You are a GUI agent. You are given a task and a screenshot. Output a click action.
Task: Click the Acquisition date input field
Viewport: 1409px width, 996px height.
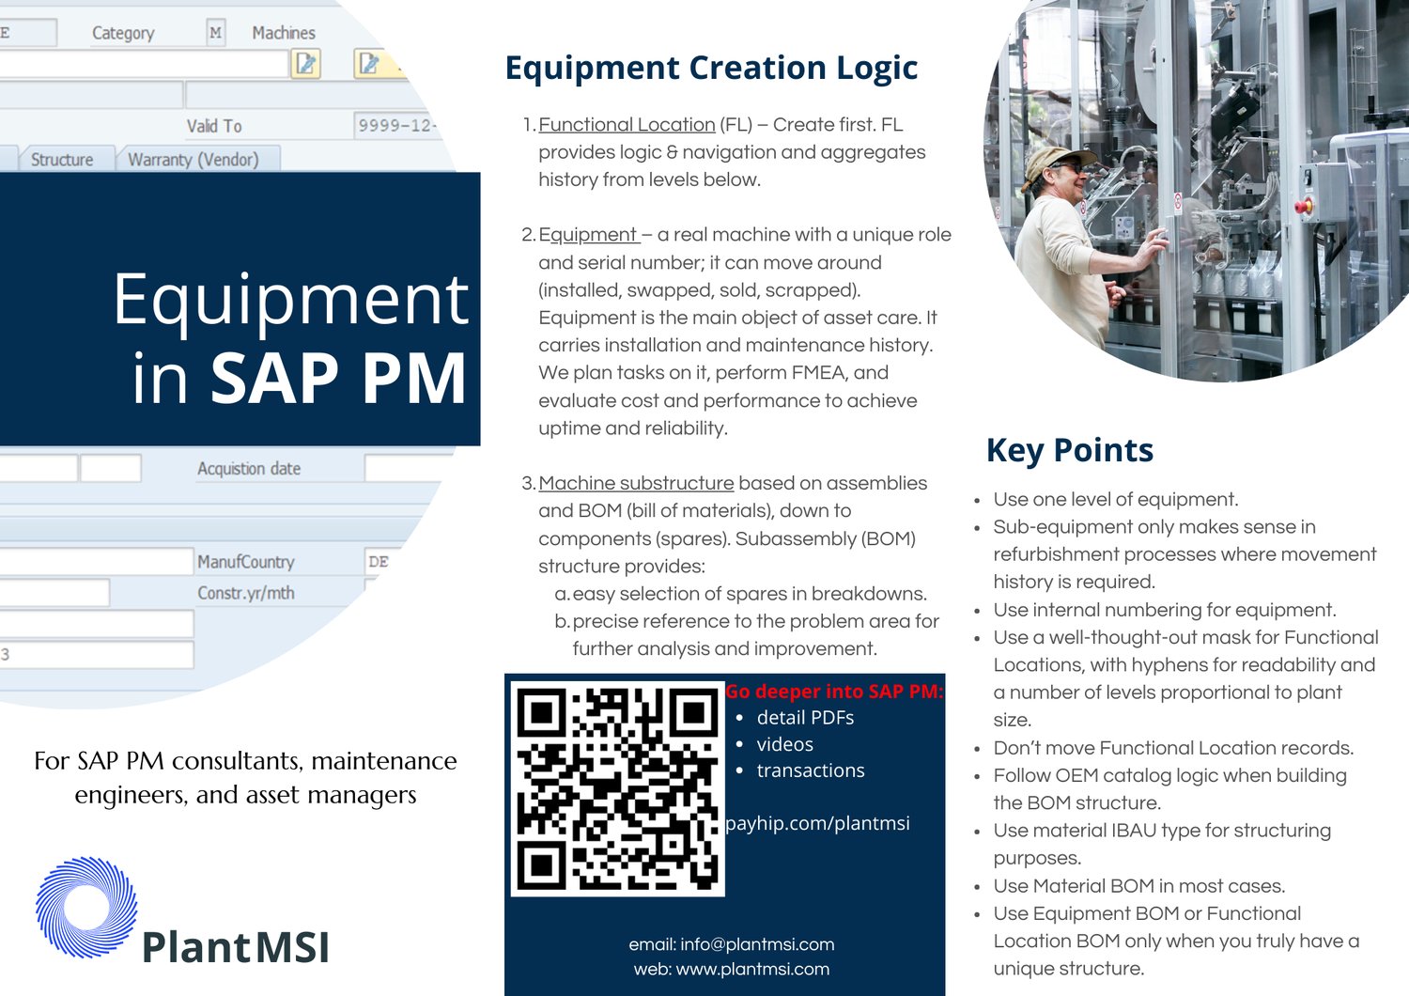(x=410, y=468)
